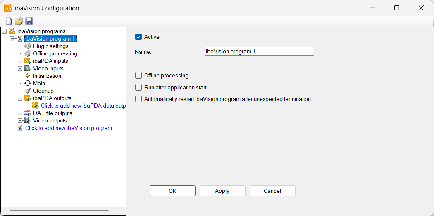The width and height of the screenshot is (434, 216).
Task: Enable the Offline processing checkbox
Action: [138, 75]
